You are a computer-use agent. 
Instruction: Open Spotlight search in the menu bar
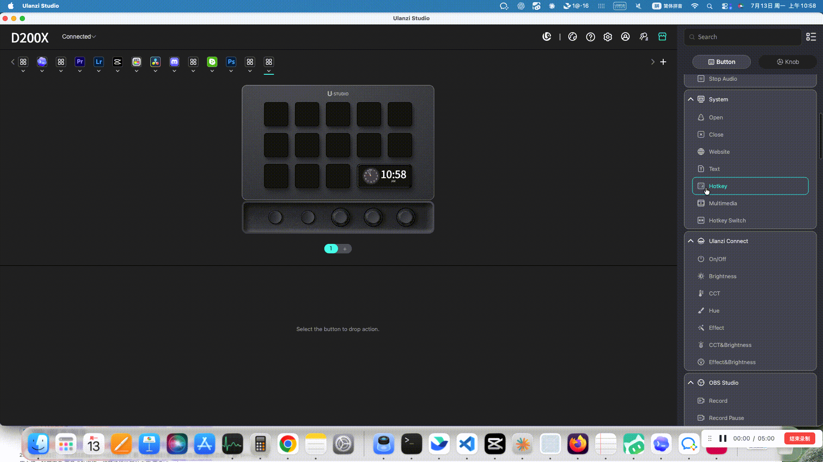[710, 6]
